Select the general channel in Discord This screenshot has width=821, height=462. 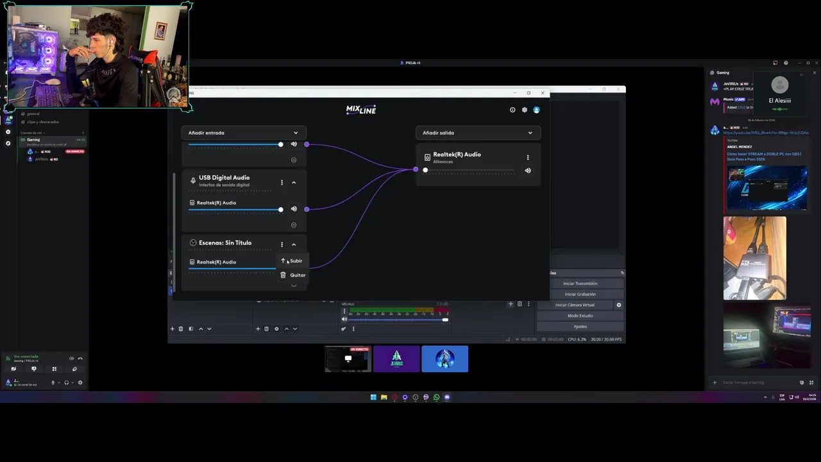[33, 114]
